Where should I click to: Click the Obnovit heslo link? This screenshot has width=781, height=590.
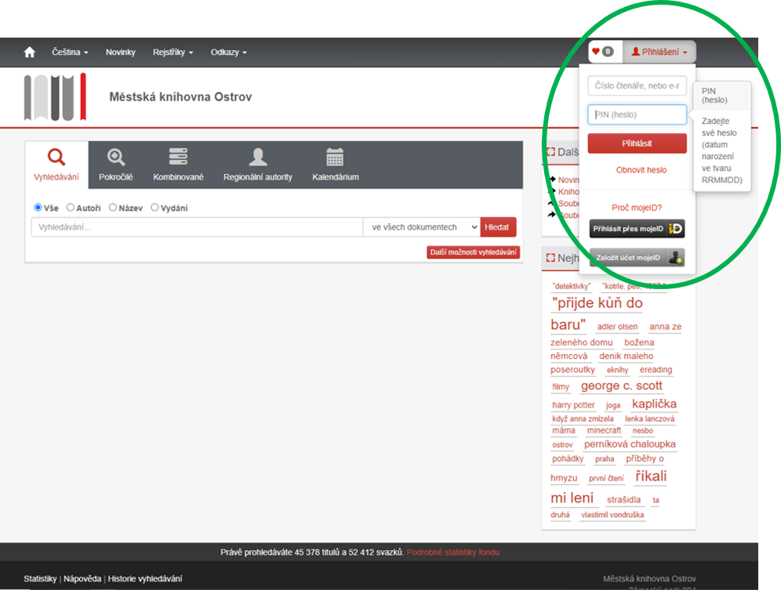coord(641,170)
